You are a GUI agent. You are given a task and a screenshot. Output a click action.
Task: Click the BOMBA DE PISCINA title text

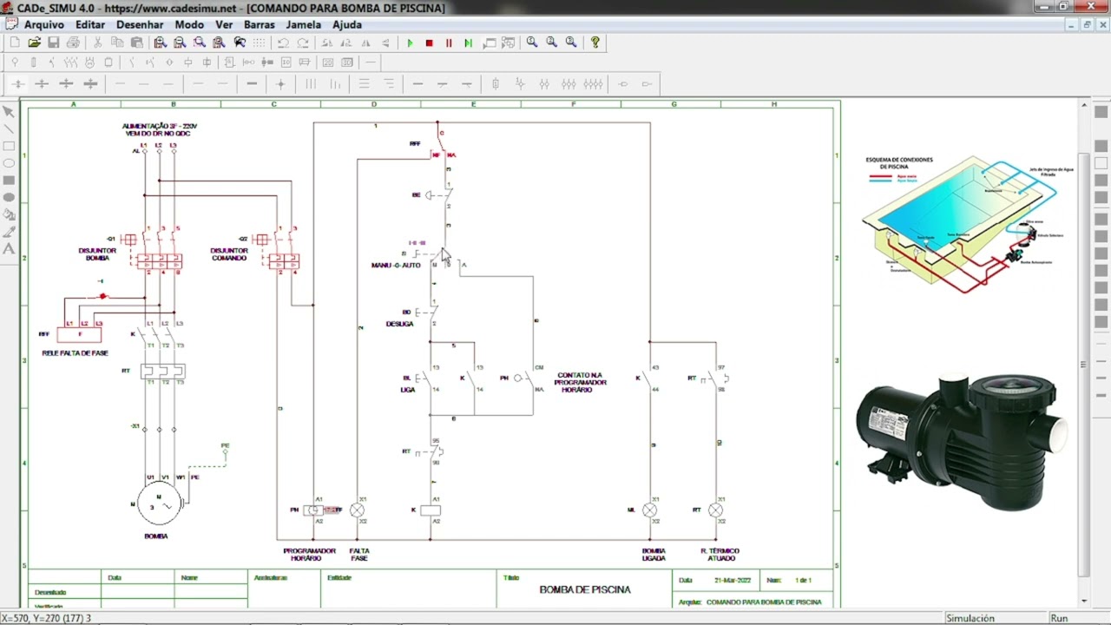pos(585,589)
